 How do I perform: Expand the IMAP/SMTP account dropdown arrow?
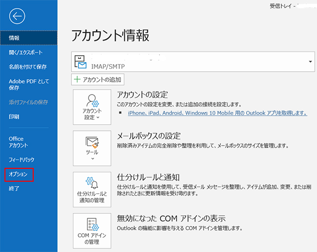[309, 61]
